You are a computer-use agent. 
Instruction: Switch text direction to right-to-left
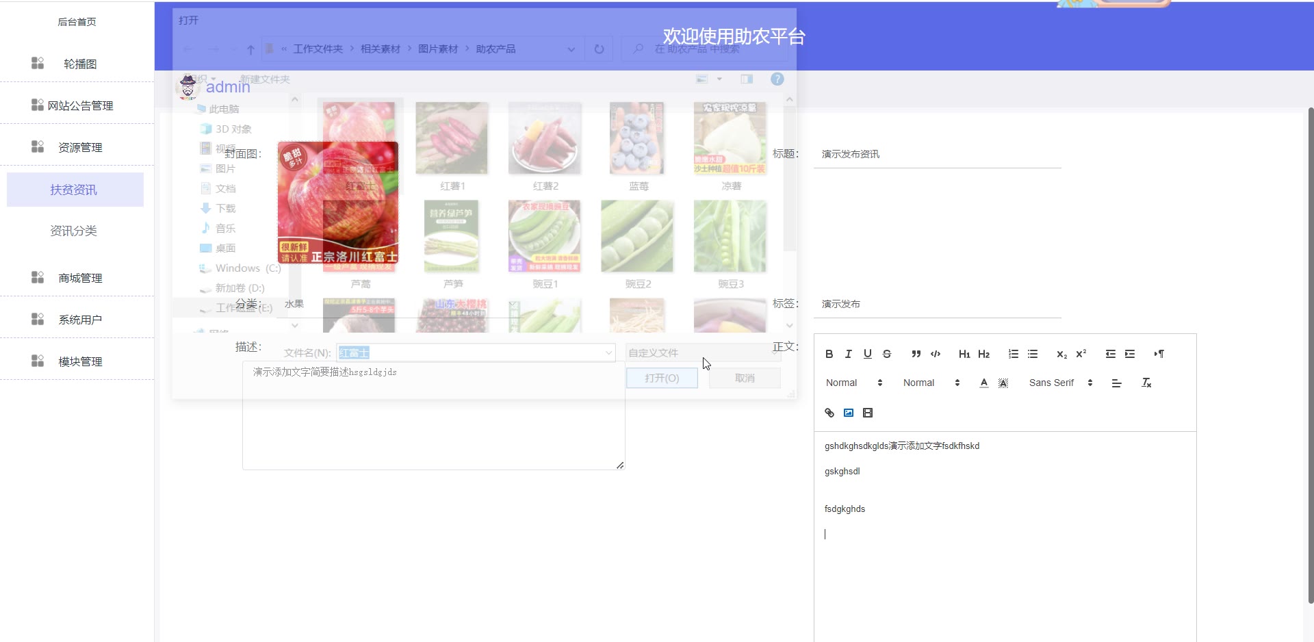[1159, 354]
